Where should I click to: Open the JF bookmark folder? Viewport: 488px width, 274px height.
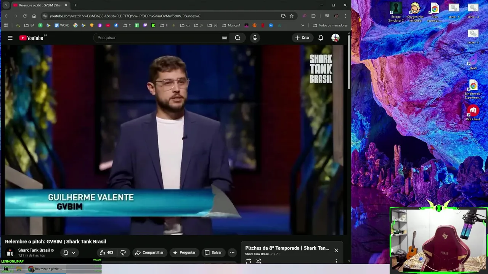[199, 25]
